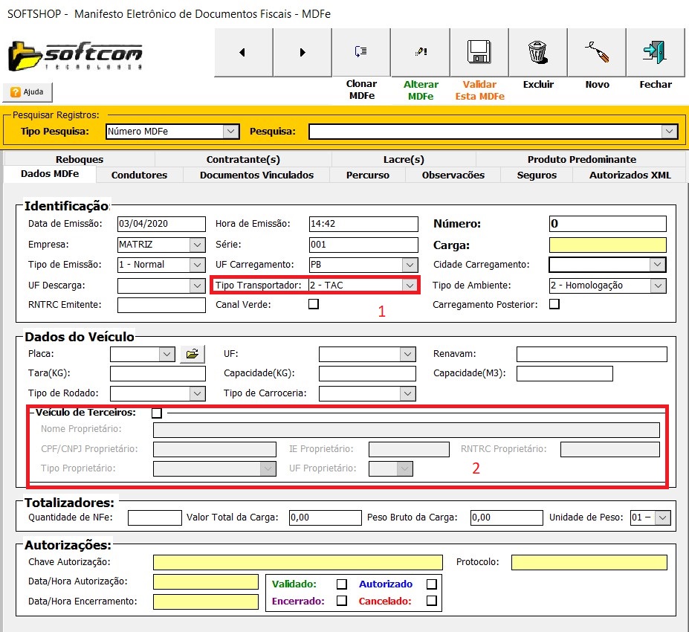Expand the Tipo Transportador dropdown
689x632 pixels.
click(410, 286)
